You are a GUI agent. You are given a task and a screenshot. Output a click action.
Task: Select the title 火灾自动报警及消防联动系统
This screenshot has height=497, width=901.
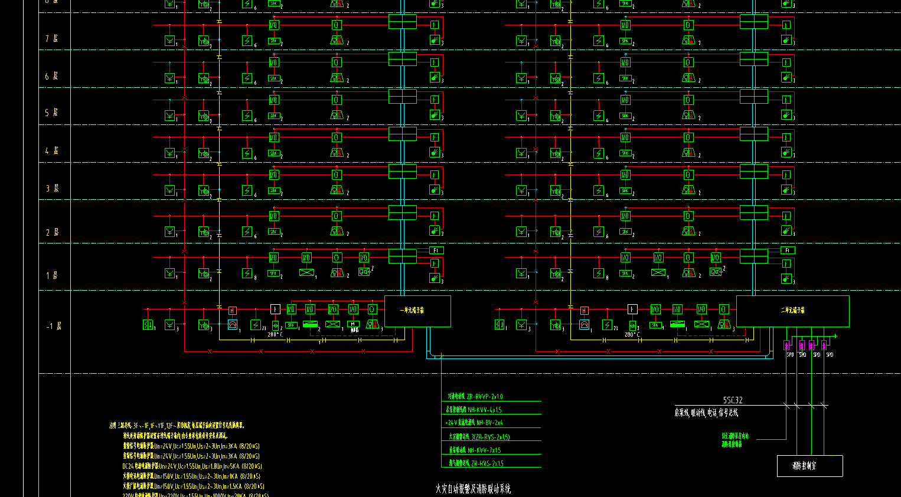tap(474, 489)
